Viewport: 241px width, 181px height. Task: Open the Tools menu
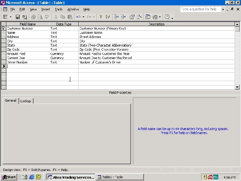[x=59, y=9]
